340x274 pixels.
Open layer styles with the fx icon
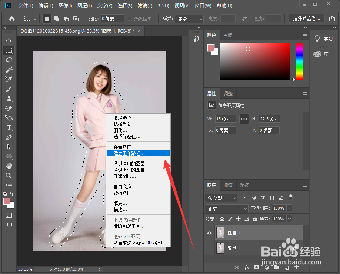coord(247,267)
